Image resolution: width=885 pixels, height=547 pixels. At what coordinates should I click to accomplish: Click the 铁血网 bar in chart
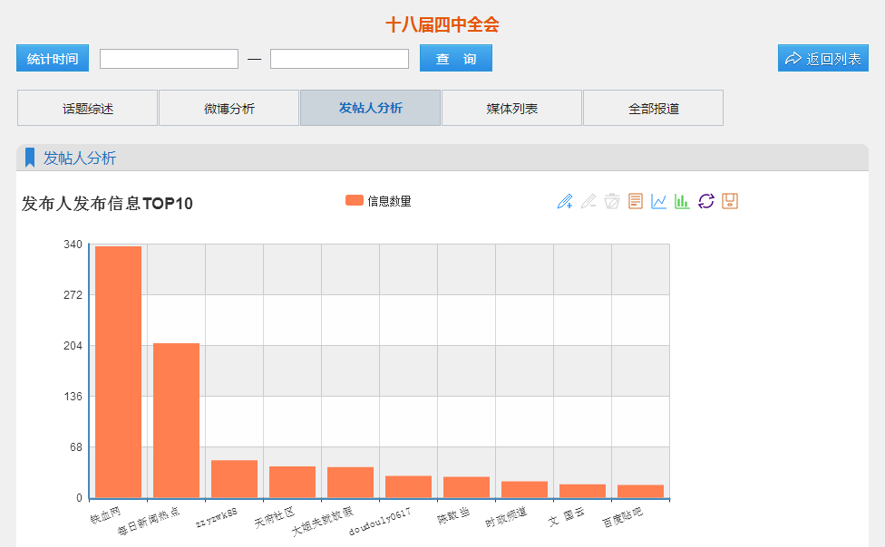118,371
